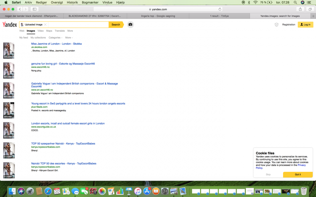Click the Safari forward button
The width and height of the screenshot is (316, 197).
point(25,9)
